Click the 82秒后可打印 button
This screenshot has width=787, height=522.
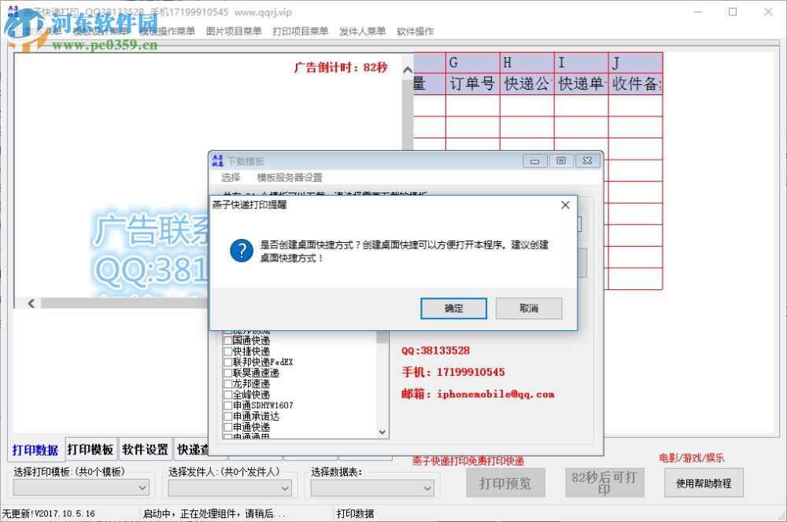[604, 483]
